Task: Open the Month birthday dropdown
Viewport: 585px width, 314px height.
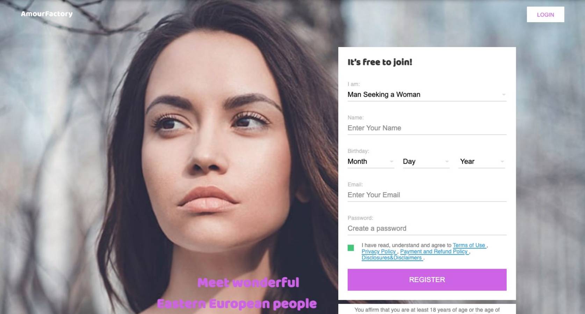Action: [370, 162]
